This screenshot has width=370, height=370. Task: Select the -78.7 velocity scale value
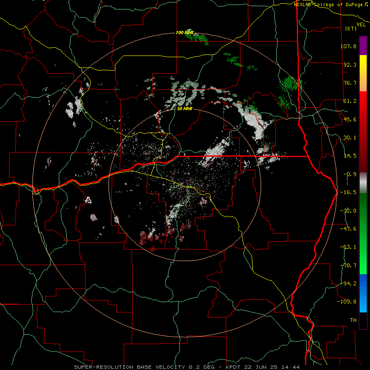pyautogui.click(x=348, y=266)
